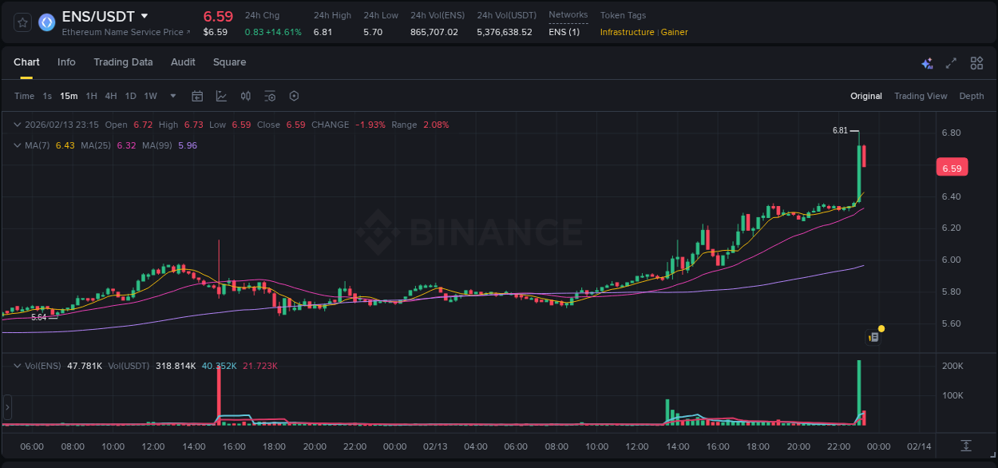Select the 1H timeframe option
Image resolution: width=998 pixels, height=468 pixels.
[x=91, y=96]
